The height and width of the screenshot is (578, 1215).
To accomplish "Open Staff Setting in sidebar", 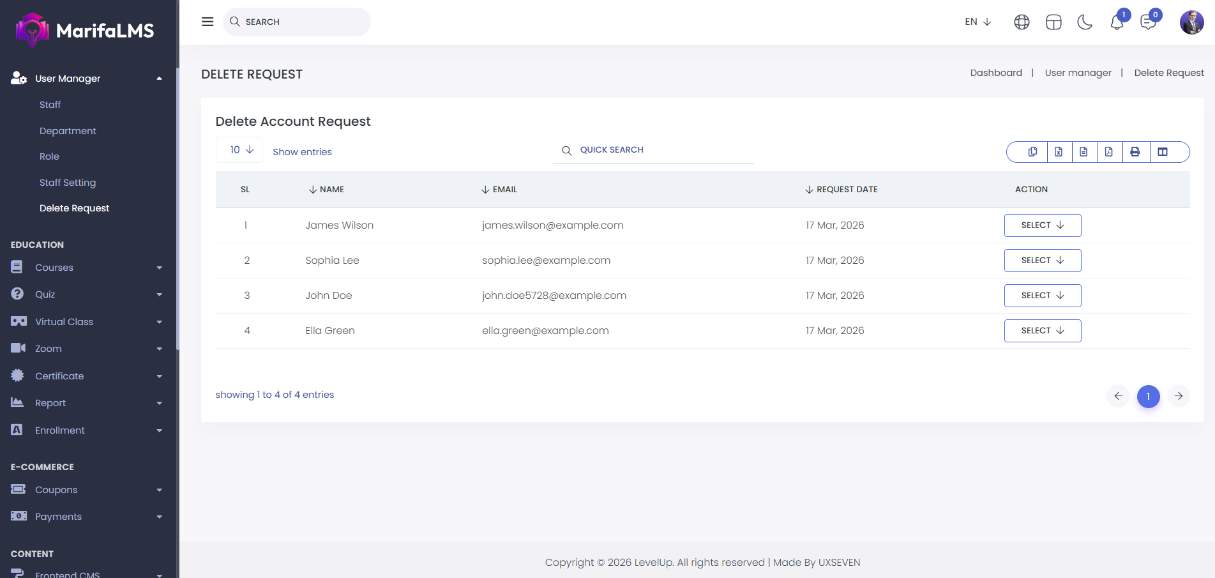I will click(68, 183).
